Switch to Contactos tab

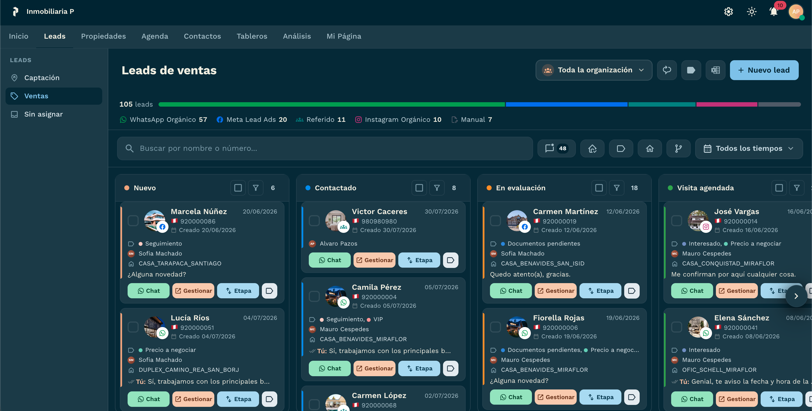click(202, 36)
